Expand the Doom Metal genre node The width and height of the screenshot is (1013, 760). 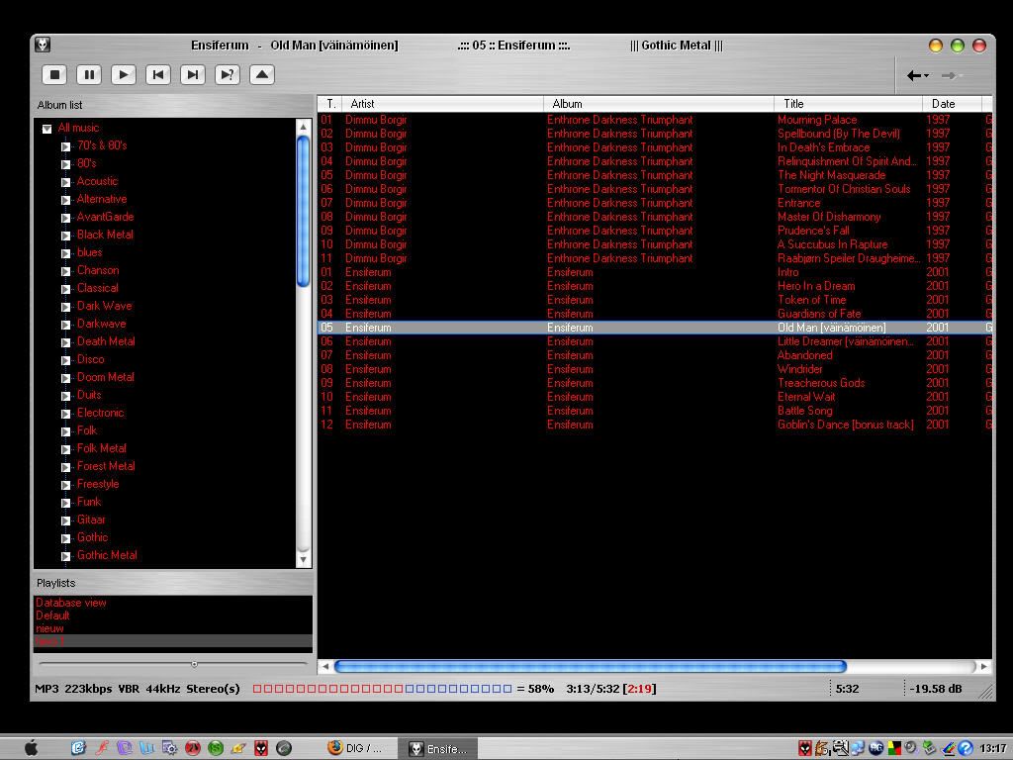click(x=66, y=378)
